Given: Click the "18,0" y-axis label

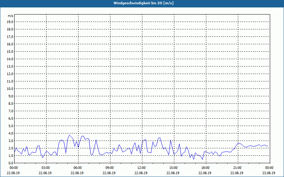Looking at the screenshot, I should click(x=10, y=29).
